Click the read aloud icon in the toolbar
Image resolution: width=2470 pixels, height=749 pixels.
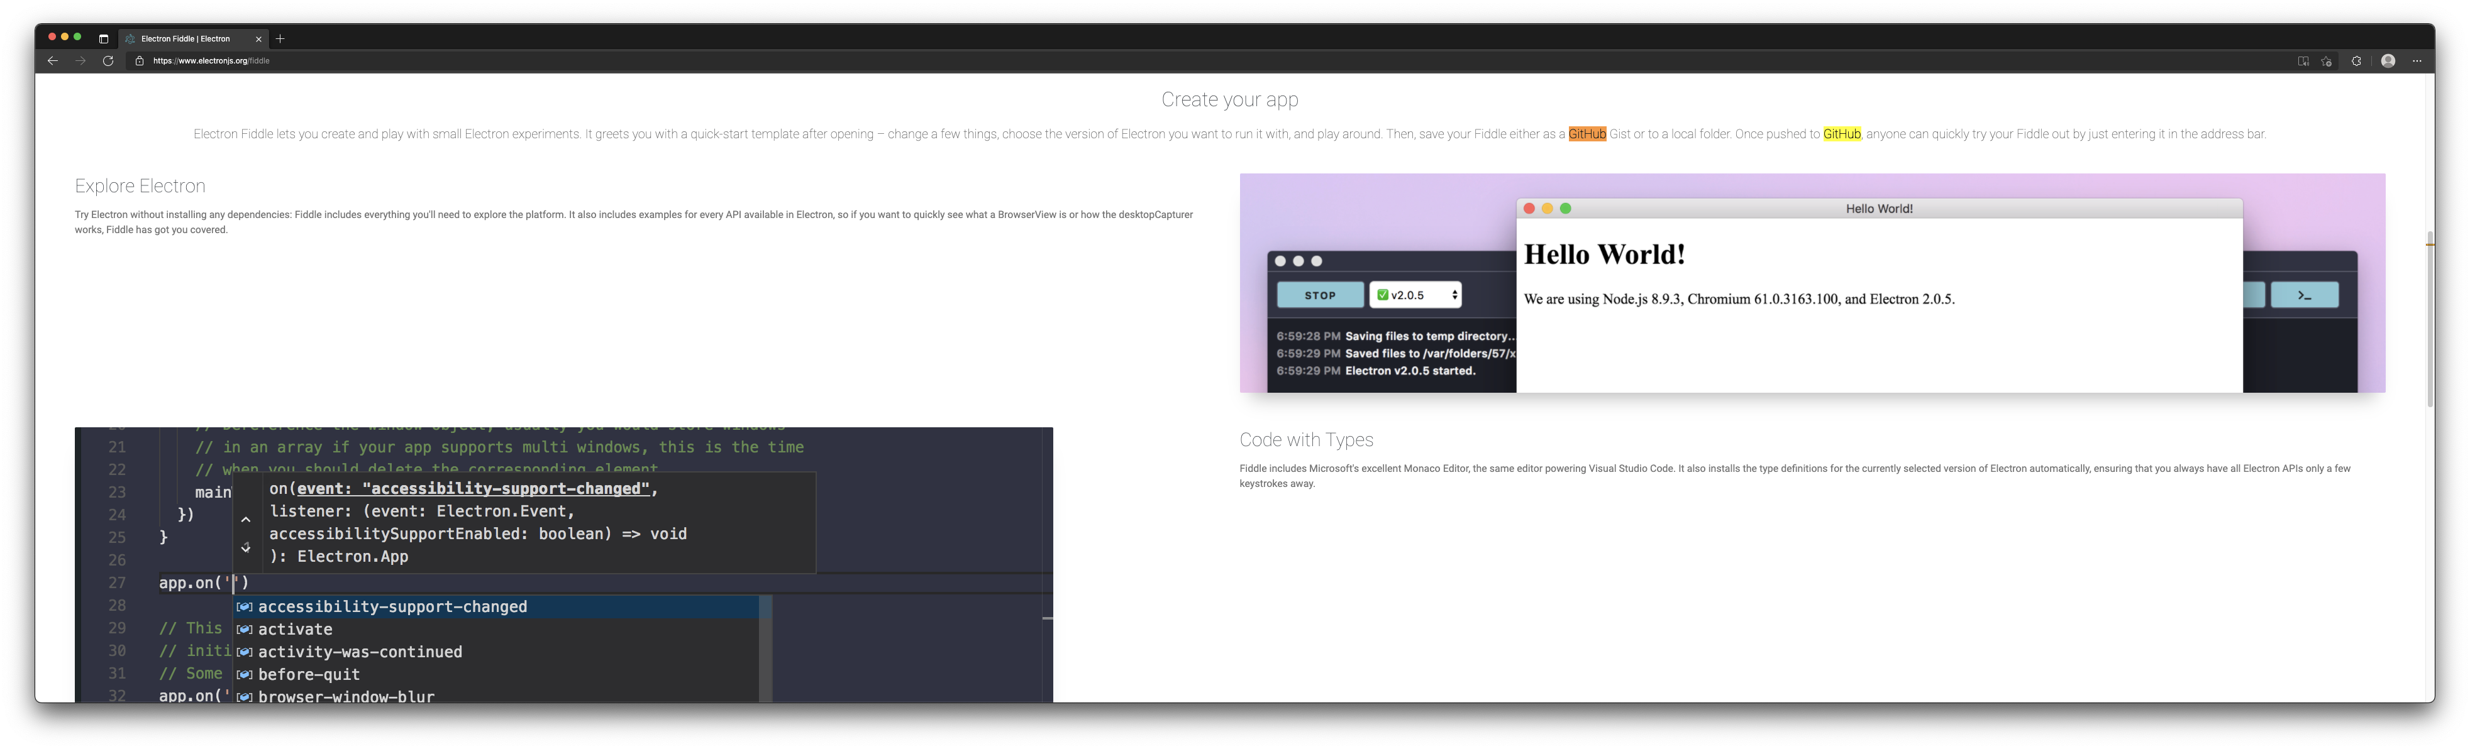pyautogui.click(x=2302, y=60)
